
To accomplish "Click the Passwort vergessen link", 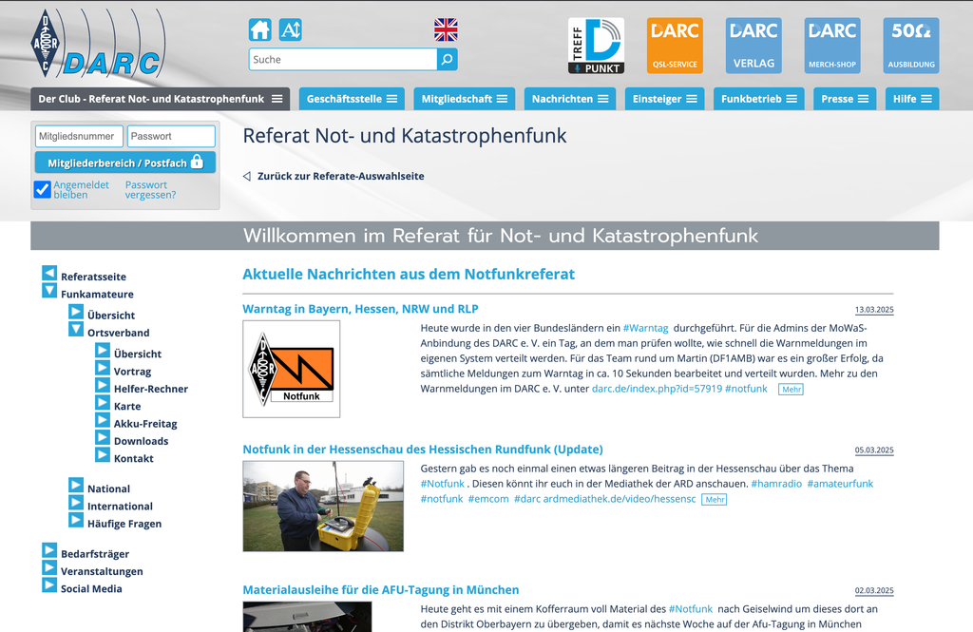I will click(150, 190).
